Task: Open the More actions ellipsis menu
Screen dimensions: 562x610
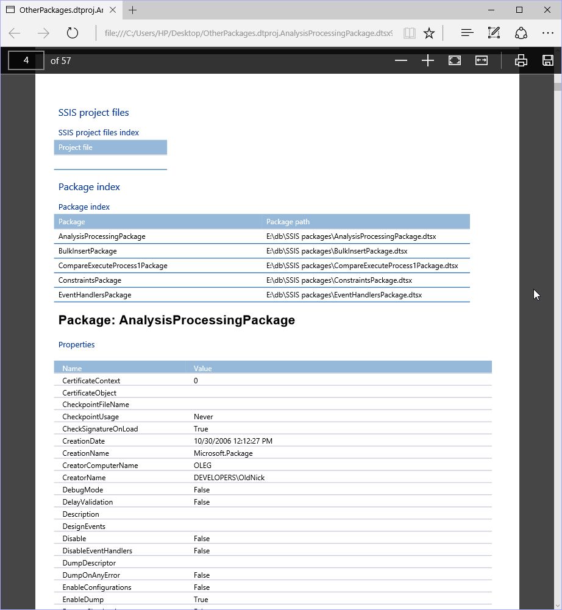Action: tap(547, 33)
